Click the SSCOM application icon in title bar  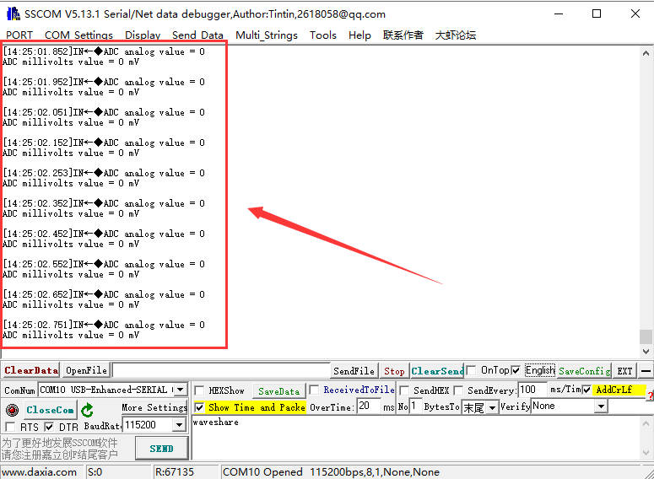[14, 13]
